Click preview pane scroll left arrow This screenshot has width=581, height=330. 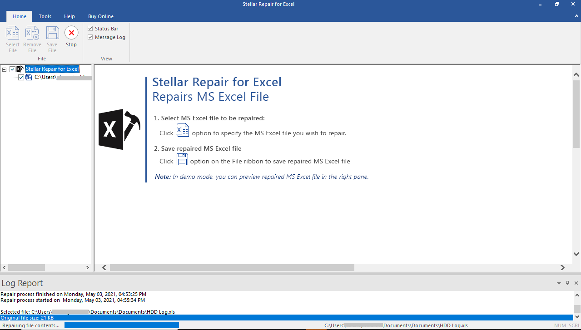(x=104, y=268)
